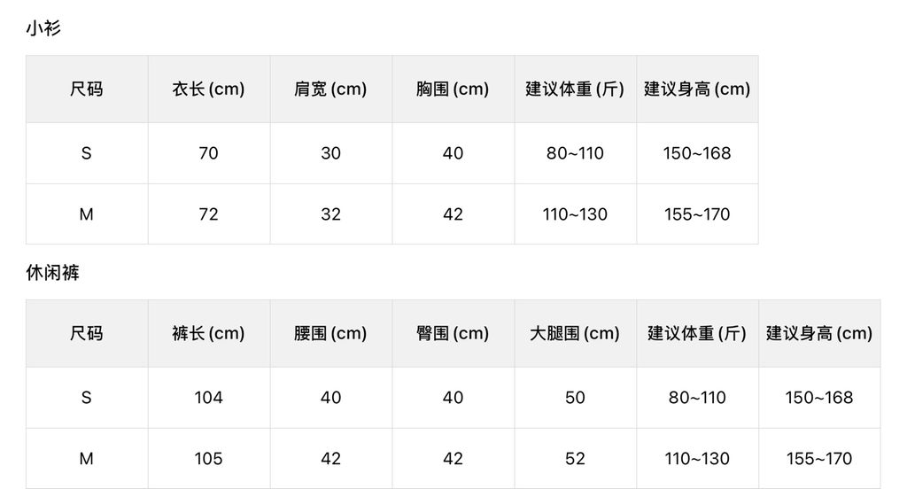Click the 裤长 value 104 cell
The width and height of the screenshot is (907, 489).
coord(208,398)
